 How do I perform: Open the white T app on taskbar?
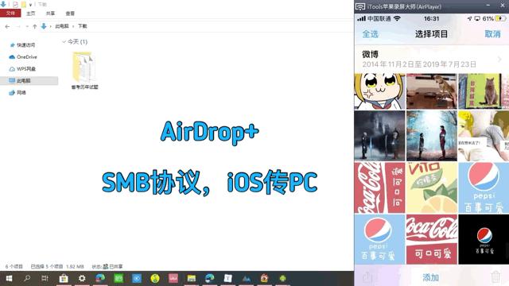tap(228, 278)
